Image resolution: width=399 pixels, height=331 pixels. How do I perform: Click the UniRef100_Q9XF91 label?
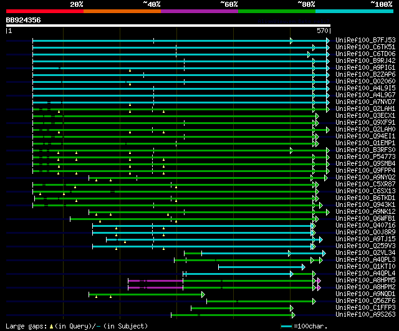pos(365,123)
